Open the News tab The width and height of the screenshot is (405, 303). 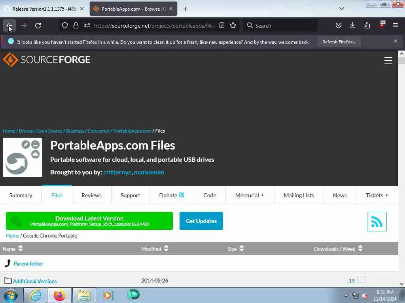340,195
